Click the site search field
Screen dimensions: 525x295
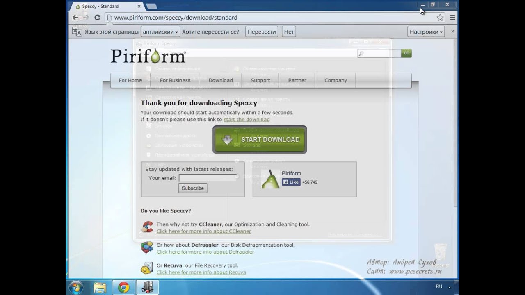[x=379, y=53]
